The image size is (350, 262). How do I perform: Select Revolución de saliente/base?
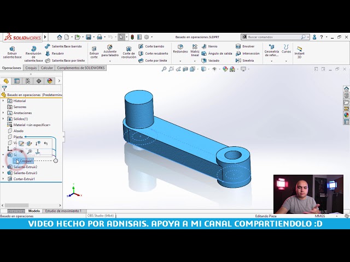(x=33, y=53)
